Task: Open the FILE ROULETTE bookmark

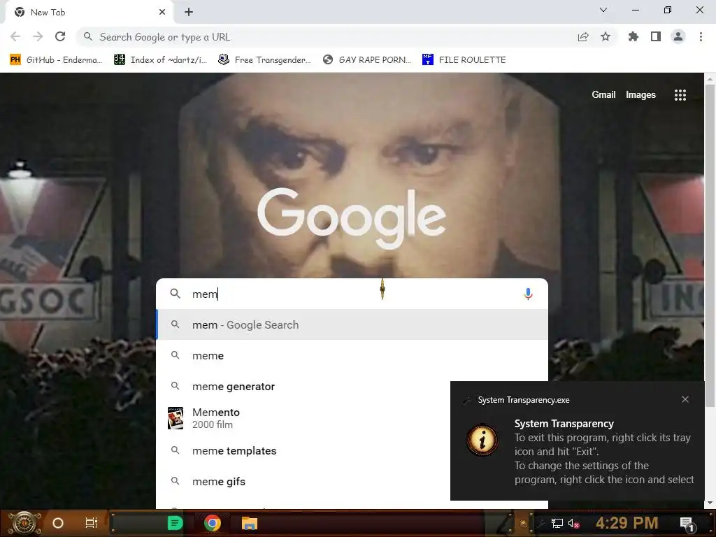Action: point(464,60)
